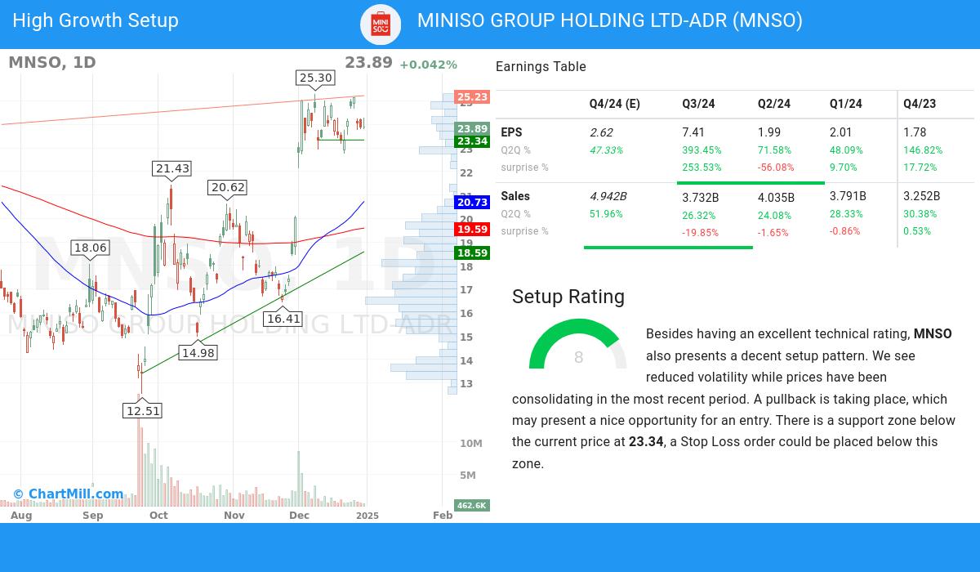980x572 pixels.
Task: Click the Sales row label
Action: tap(515, 196)
